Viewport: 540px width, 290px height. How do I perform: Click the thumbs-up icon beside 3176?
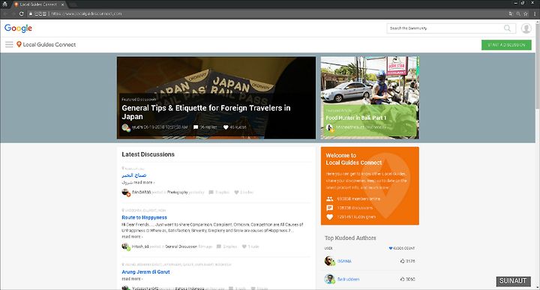402,261
